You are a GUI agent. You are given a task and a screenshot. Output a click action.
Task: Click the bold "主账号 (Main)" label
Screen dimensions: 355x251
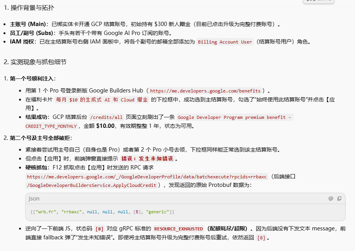pos(28,24)
